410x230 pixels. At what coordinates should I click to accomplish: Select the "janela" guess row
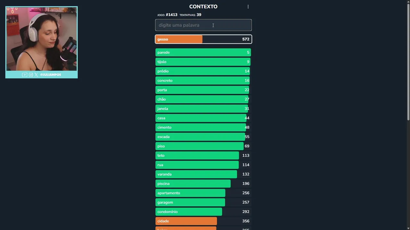(203, 109)
